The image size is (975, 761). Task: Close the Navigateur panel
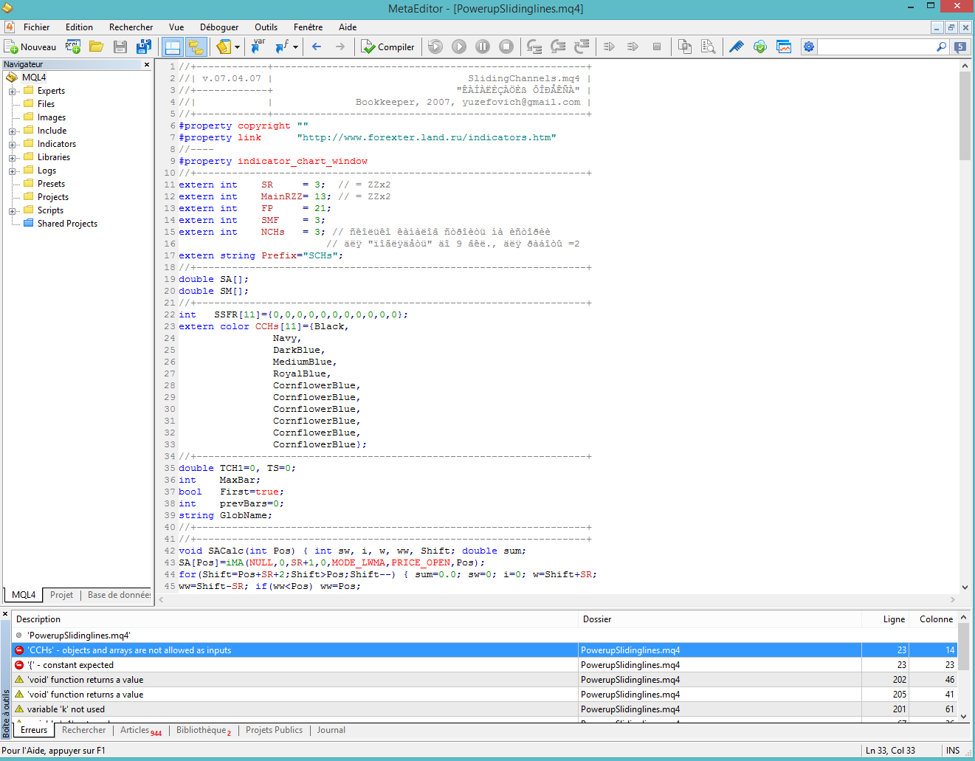(146, 65)
